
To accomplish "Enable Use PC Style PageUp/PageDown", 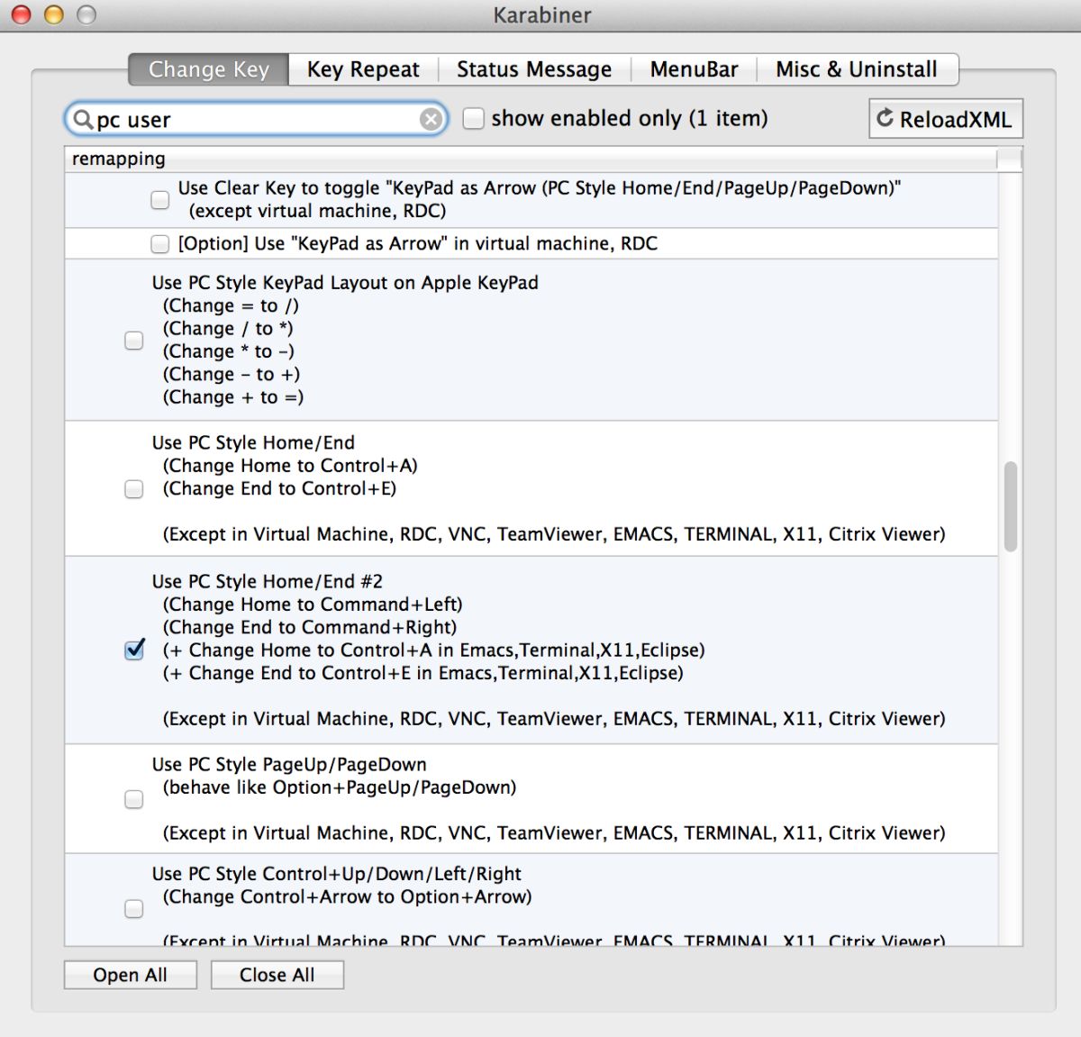I will click(133, 799).
